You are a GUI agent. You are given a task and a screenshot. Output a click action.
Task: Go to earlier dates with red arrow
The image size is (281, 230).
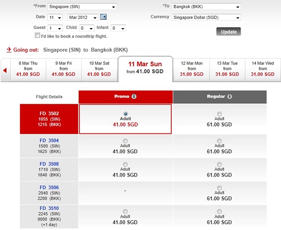point(5,70)
